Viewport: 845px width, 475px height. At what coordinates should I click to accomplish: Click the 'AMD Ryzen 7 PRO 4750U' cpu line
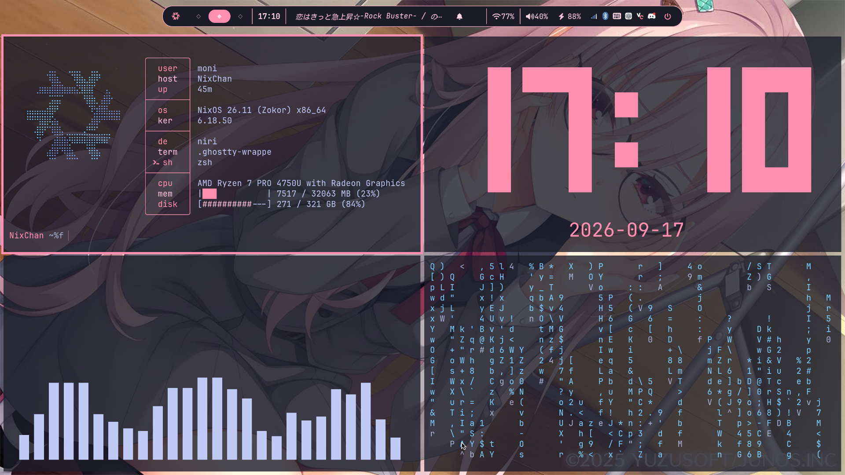coord(301,183)
